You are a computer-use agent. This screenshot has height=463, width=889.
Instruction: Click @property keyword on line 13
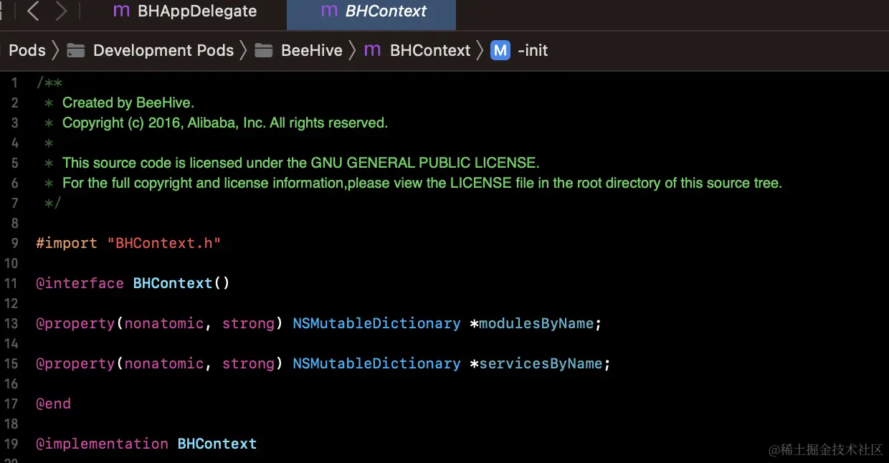pos(75,323)
